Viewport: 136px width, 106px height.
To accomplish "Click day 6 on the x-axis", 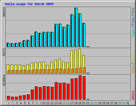I will (29, 103).
